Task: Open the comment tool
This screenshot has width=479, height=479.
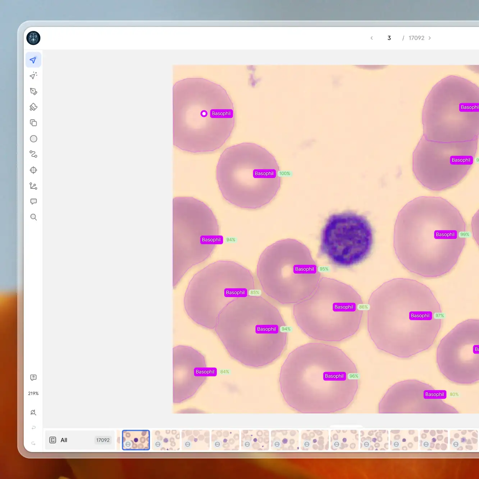Action: point(33,201)
